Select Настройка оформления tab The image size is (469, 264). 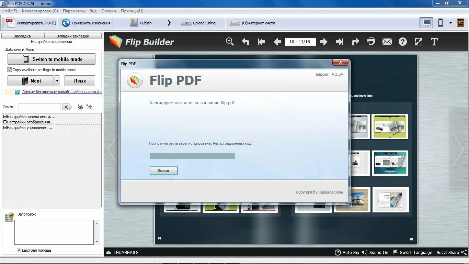(x=52, y=42)
